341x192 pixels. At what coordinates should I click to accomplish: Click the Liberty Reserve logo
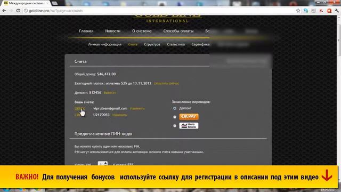(x=189, y=126)
